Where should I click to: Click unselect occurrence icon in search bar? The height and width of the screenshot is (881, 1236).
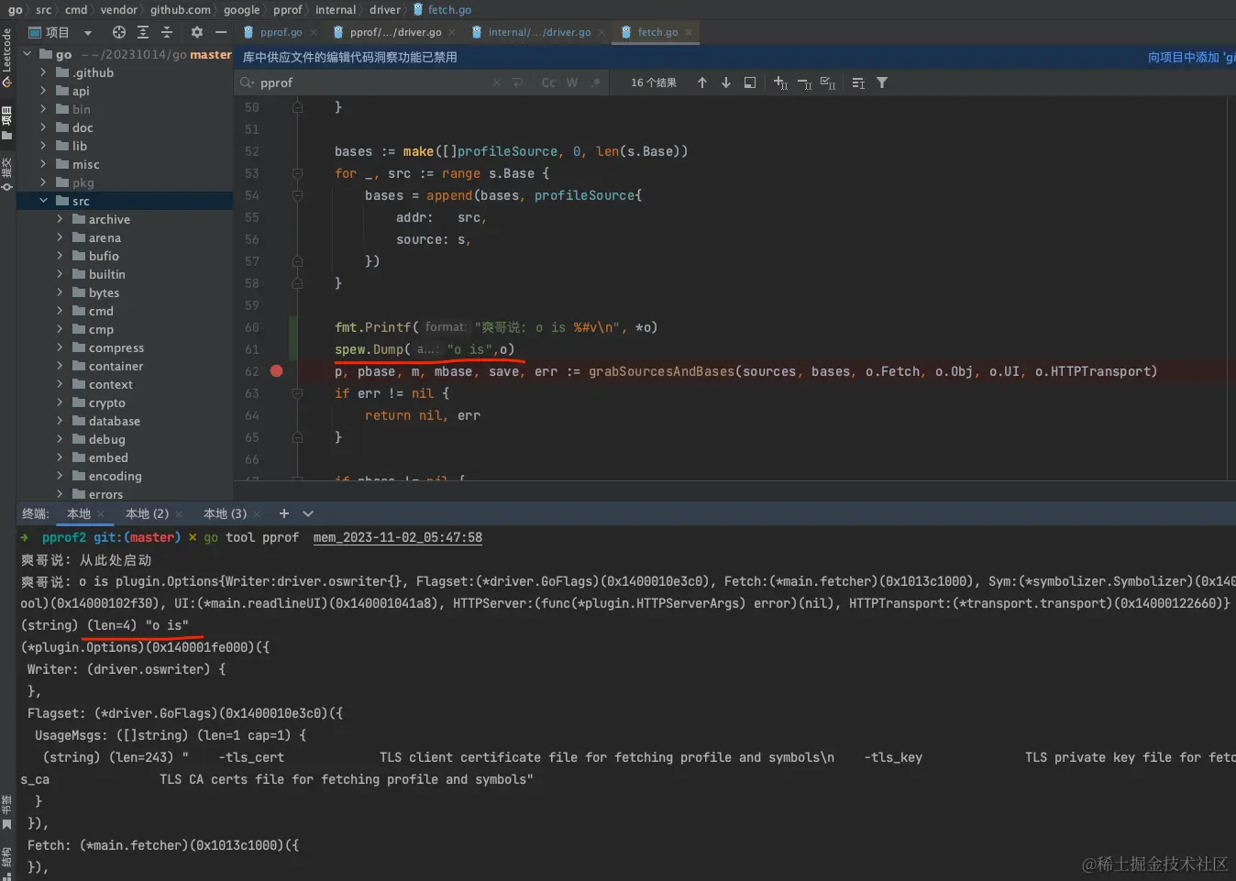point(804,83)
